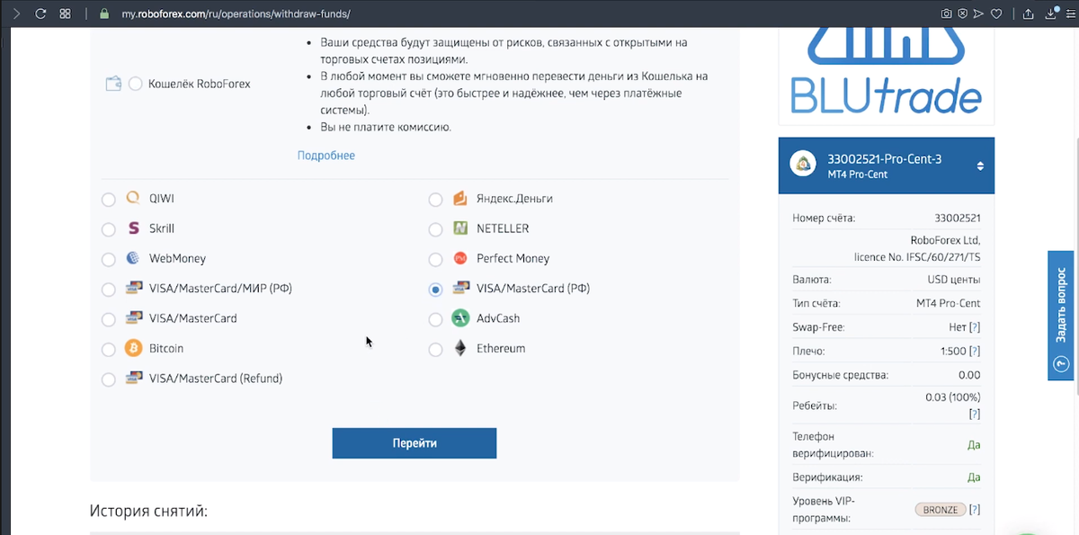1079x535 pixels.
Task: Click the QIWI logo icon
Action: (133, 198)
